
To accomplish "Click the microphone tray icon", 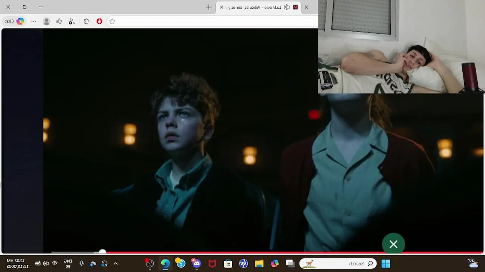I will (x=82, y=263).
